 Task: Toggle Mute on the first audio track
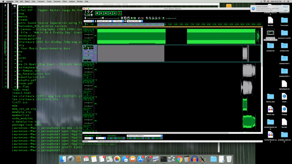tap(86, 31)
